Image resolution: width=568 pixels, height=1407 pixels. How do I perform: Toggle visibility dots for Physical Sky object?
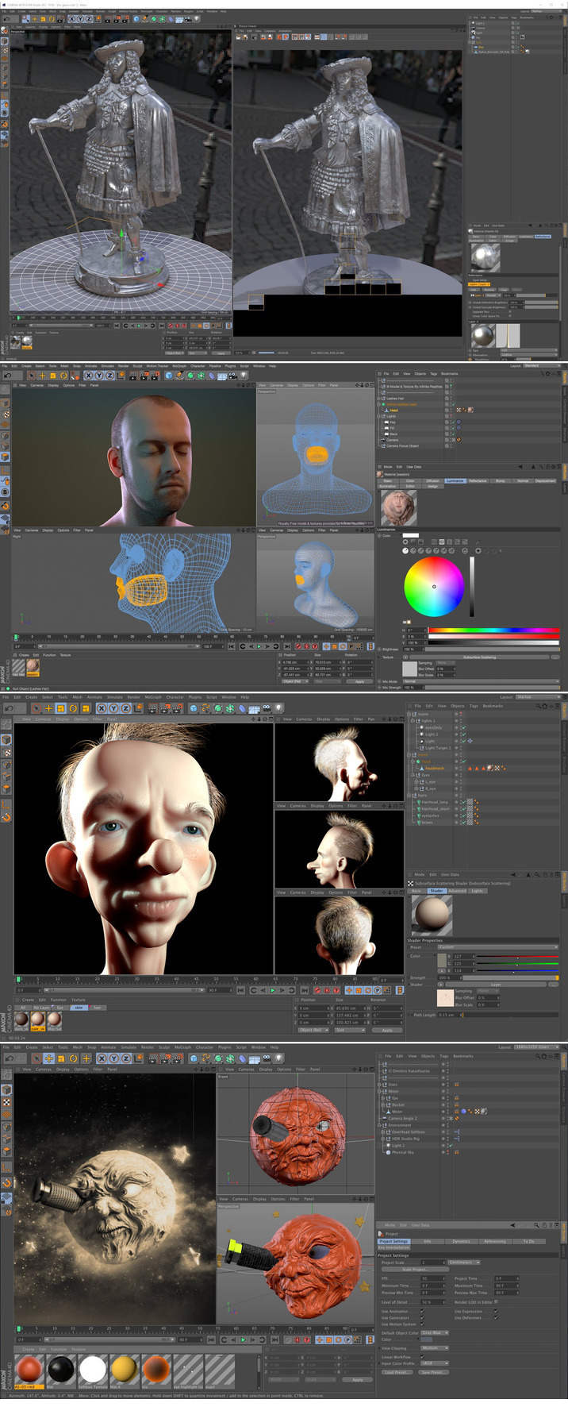448,1152
